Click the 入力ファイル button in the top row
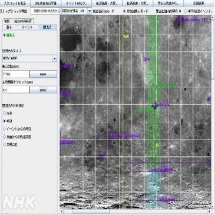Image resolution: width=215 pixels, height=215 pixels. point(15,4)
